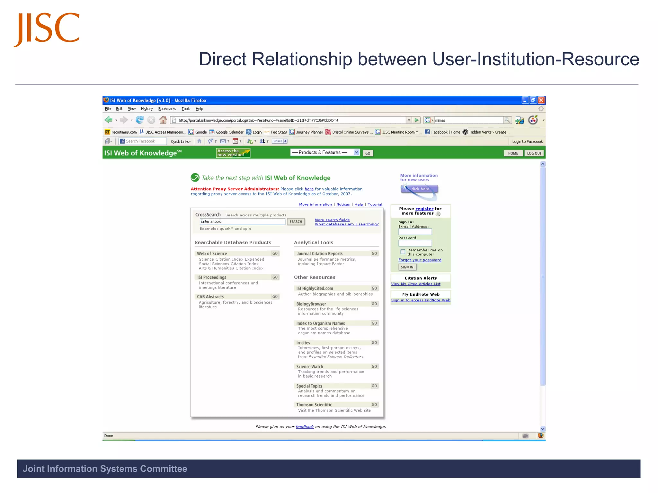Tick Remember me on this computer checkbox
This screenshot has height=493, width=658.
[403, 252]
